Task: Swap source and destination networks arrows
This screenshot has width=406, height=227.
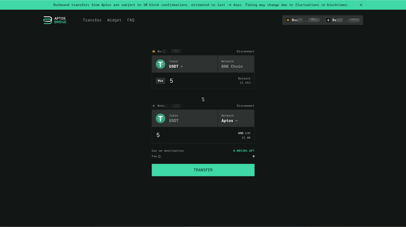Action: pyautogui.click(x=203, y=99)
